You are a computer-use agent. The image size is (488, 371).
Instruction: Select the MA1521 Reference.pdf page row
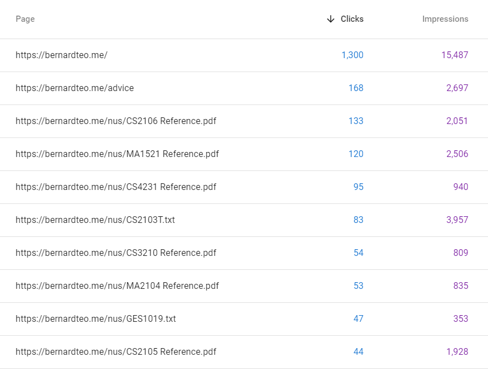(244, 154)
